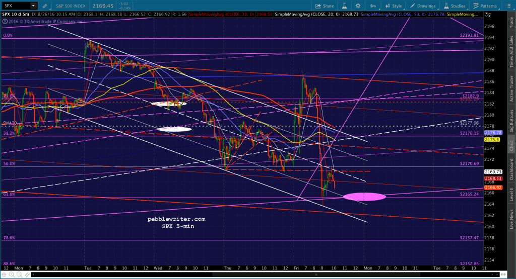
Task: Click the 50.0% retracement label
Action: click(x=9, y=163)
